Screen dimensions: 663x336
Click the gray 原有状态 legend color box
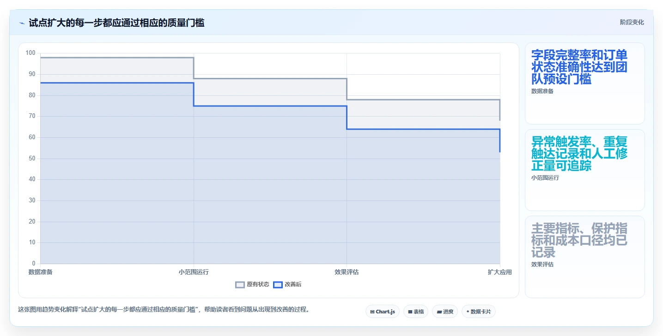[x=240, y=285]
